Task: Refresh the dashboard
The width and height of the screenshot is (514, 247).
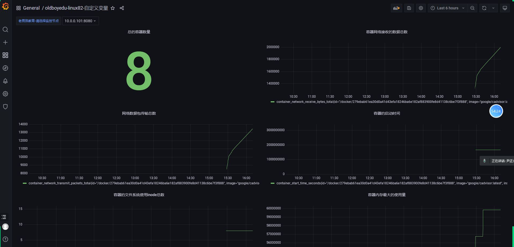Action: pos(484,8)
